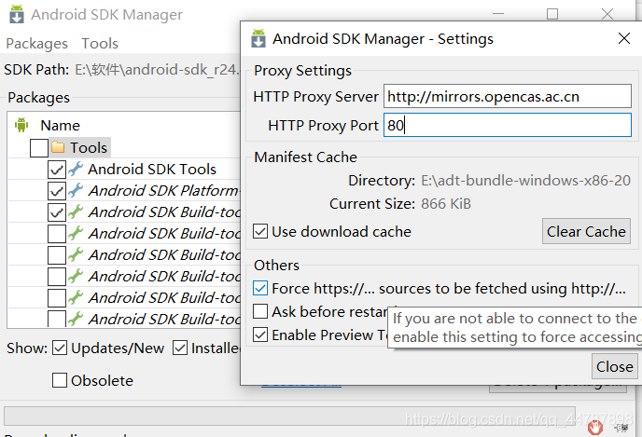The width and height of the screenshot is (642, 437).
Task: Click the green Android icon beside Name header
Action: [21, 125]
